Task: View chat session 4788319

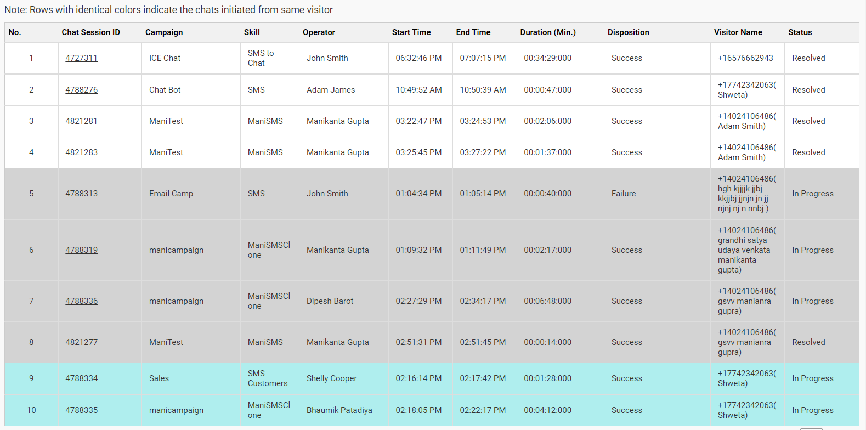Action: point(81,250)
